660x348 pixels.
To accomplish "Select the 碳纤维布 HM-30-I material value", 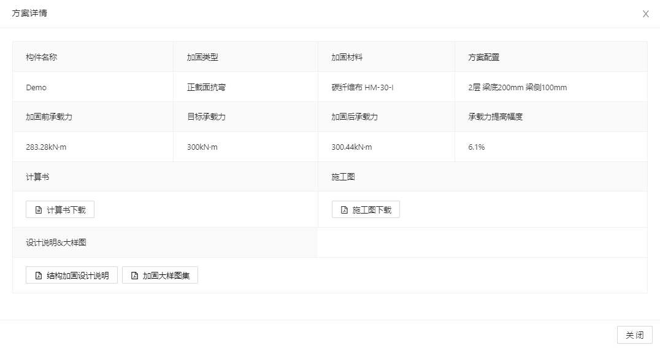I will tap(363, 87).
